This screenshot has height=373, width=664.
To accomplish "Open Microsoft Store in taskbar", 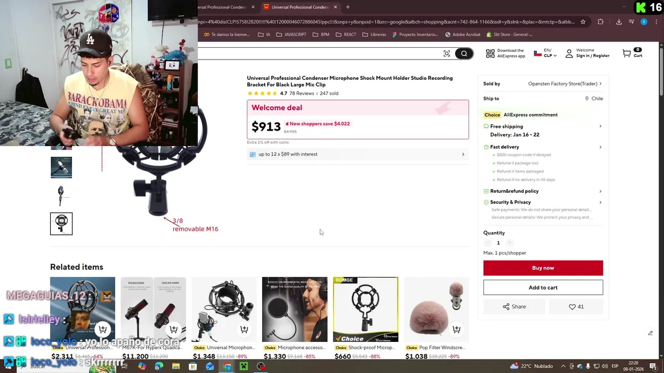I will (x=192, y=366).
